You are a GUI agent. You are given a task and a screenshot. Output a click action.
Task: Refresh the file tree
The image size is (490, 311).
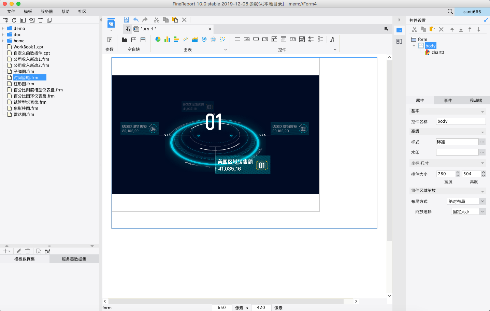(x=14, y=20)
